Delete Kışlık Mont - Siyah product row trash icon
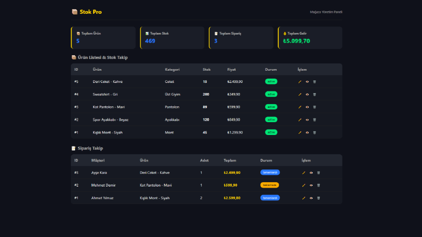 click(315, 132)
